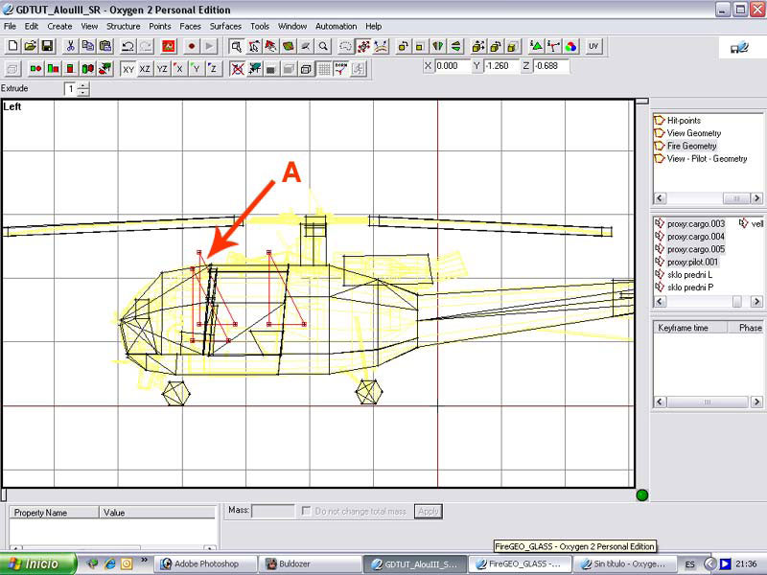The height and width of the screenshot is (575, 767).
Task: Toggle the Y axis lock
Action: pyautogui.click(x=196, y=69)
